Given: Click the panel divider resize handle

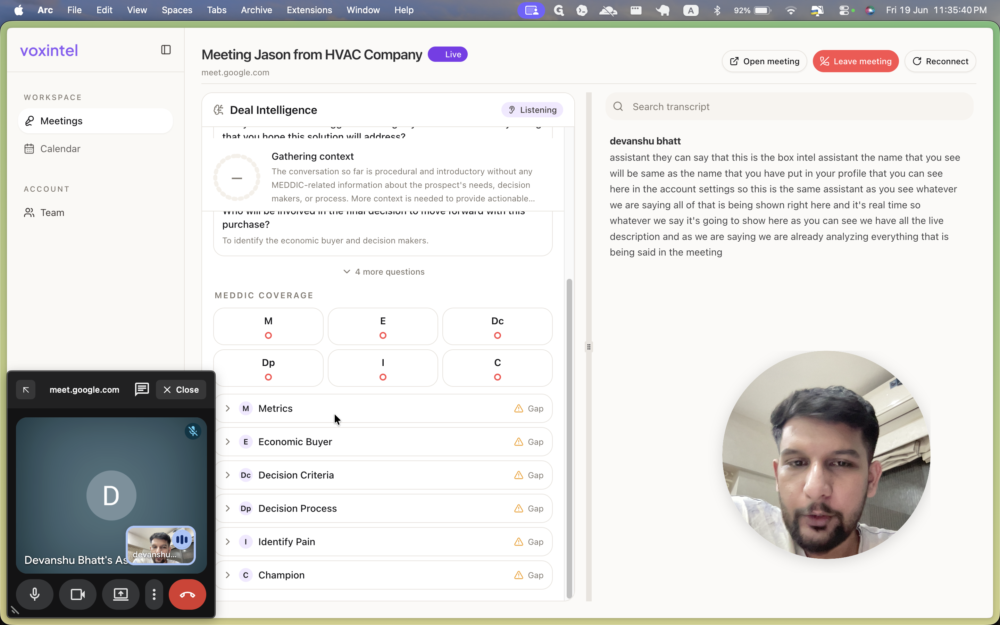Looking at the screenshot, I should click(x=589, y=347).
